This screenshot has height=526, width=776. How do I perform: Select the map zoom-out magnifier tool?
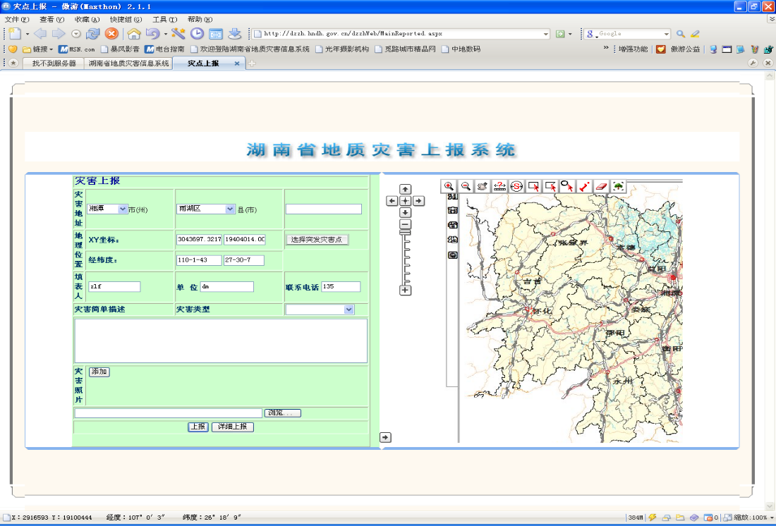[466, 186]
